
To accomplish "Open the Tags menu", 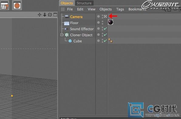I will [120, 9].
